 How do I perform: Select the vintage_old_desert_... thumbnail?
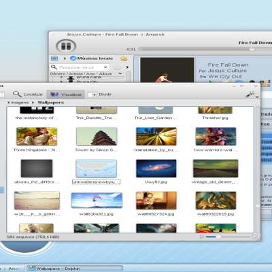click(x=216, y=169)
